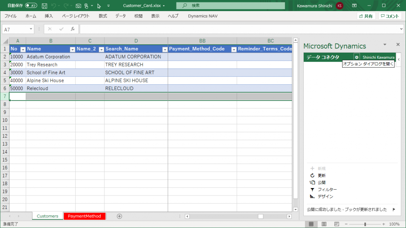
Task: Select the cell containing Adatum Corporation
Action: [51, 57]
